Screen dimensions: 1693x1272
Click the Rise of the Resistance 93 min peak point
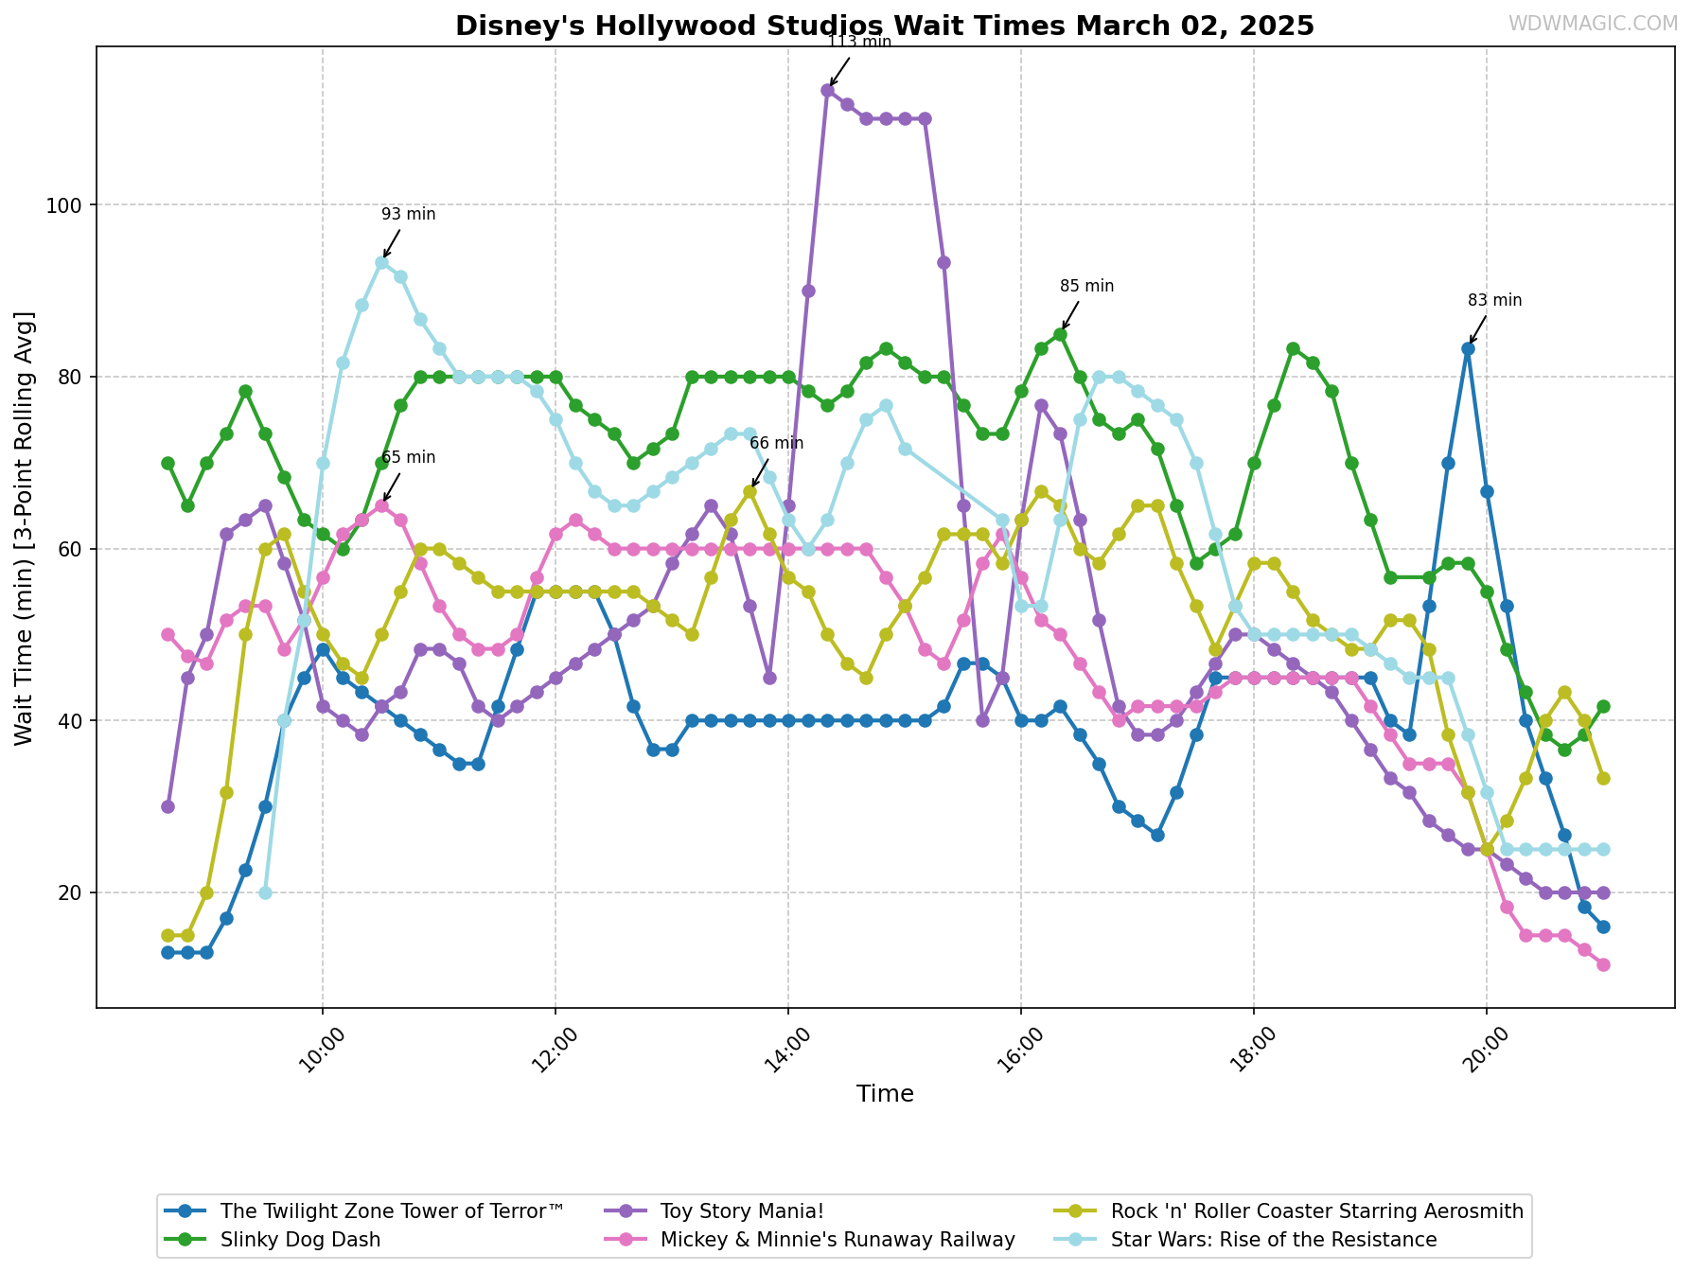coord(381,262)
